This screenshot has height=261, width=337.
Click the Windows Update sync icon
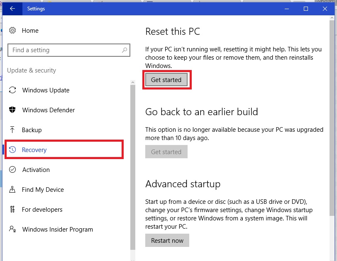tap(12, 90)
